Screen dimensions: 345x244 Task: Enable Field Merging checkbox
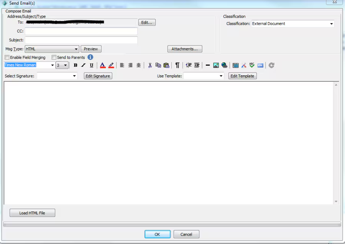7,57
